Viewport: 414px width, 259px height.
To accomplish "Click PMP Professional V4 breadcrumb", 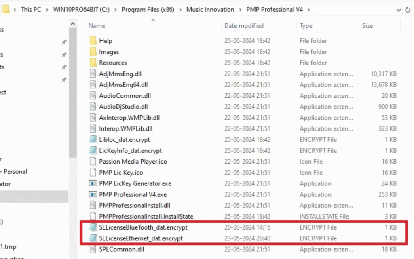I will pos(275,9).
